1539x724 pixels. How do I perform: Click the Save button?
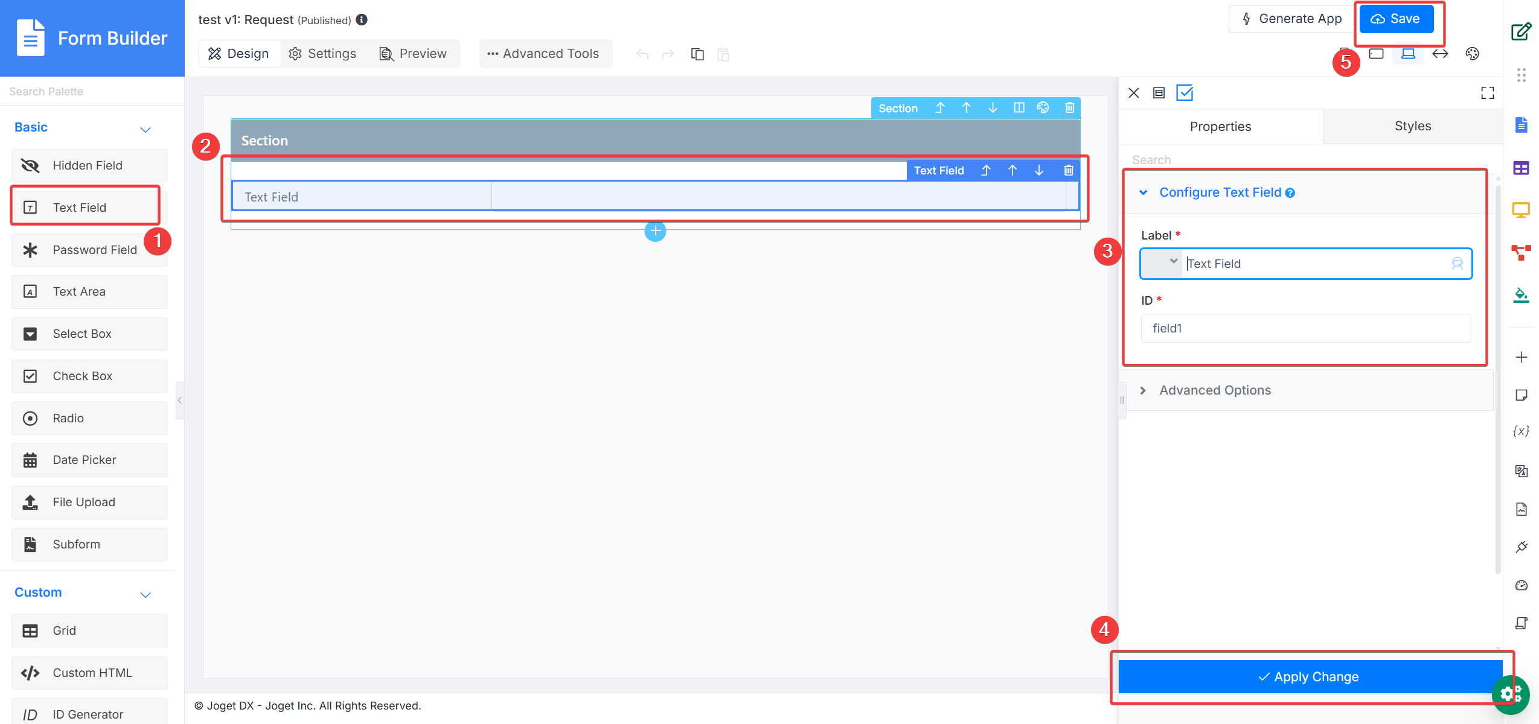(1396, 19)
